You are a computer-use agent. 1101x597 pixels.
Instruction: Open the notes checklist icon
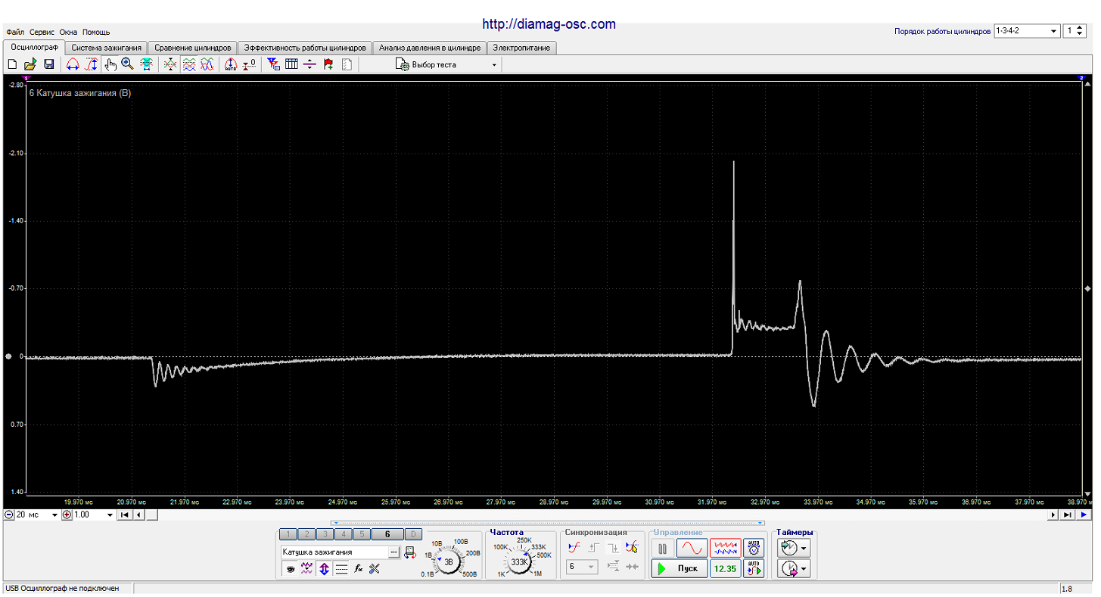(347, 65)
